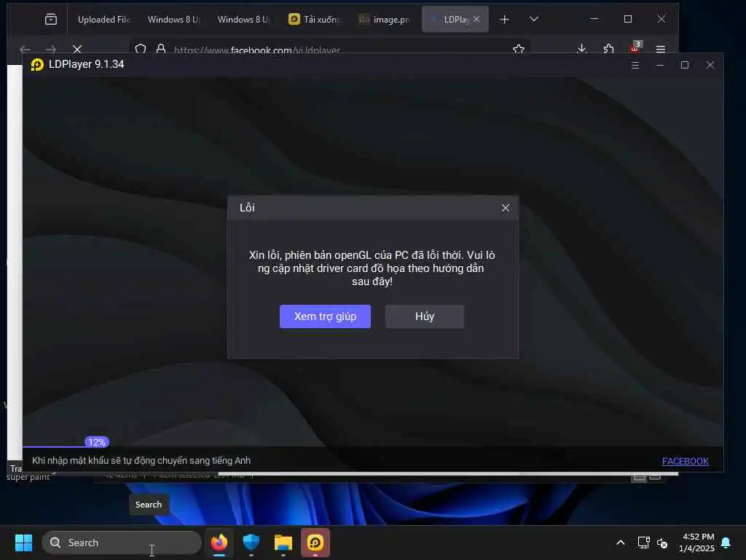Click the network status tray icon

643,542
